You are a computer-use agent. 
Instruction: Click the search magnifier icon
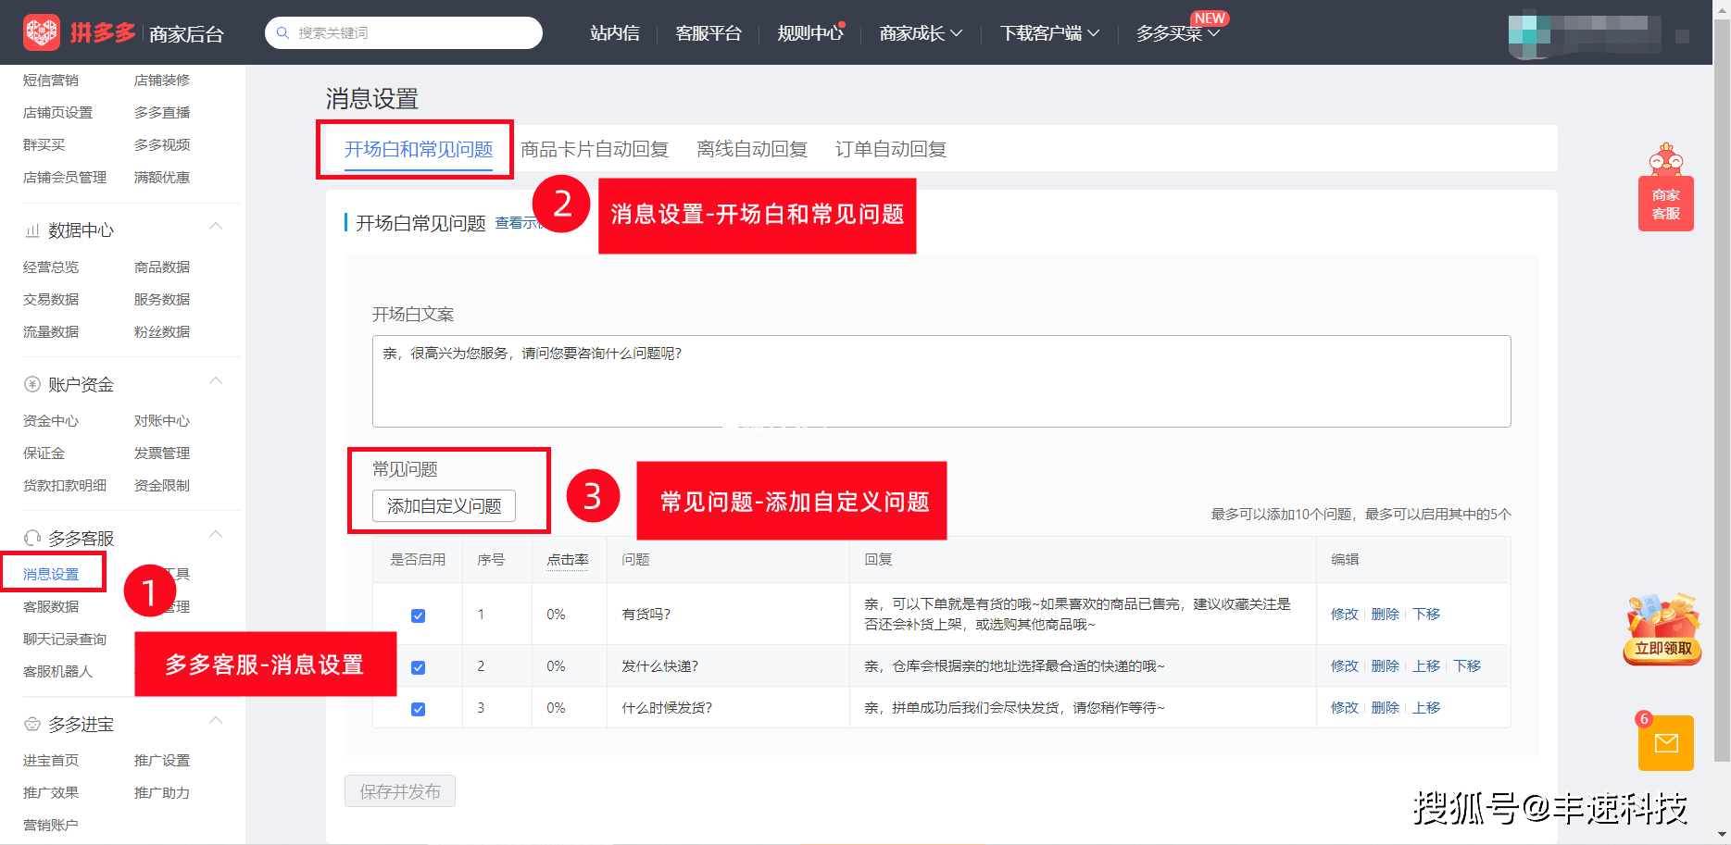coord(283,33)
